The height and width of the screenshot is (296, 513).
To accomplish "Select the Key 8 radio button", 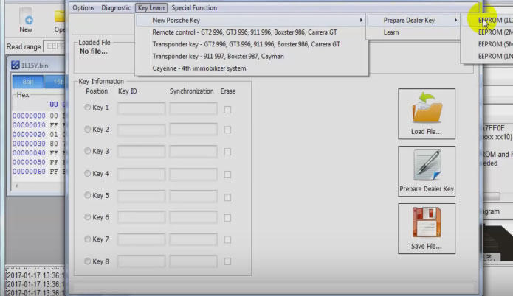I will [87, 261].
